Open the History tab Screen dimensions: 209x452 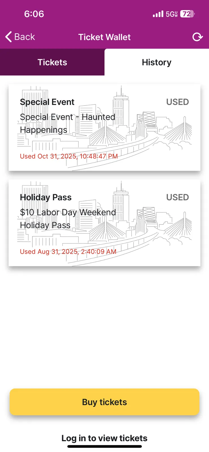[x=156, y=62]
